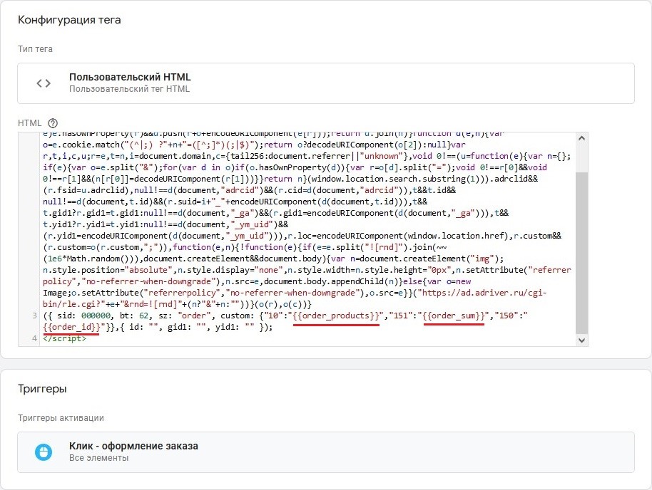Click the https://ad.adriver.ru URL string in code

click(483, 293)
